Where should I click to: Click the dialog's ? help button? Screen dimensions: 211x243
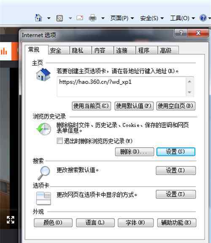[181, 33]
